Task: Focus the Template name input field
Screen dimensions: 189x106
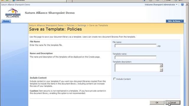Action: (136, 57)
